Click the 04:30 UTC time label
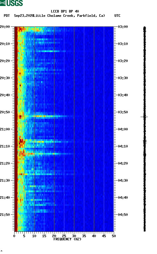 123,181
